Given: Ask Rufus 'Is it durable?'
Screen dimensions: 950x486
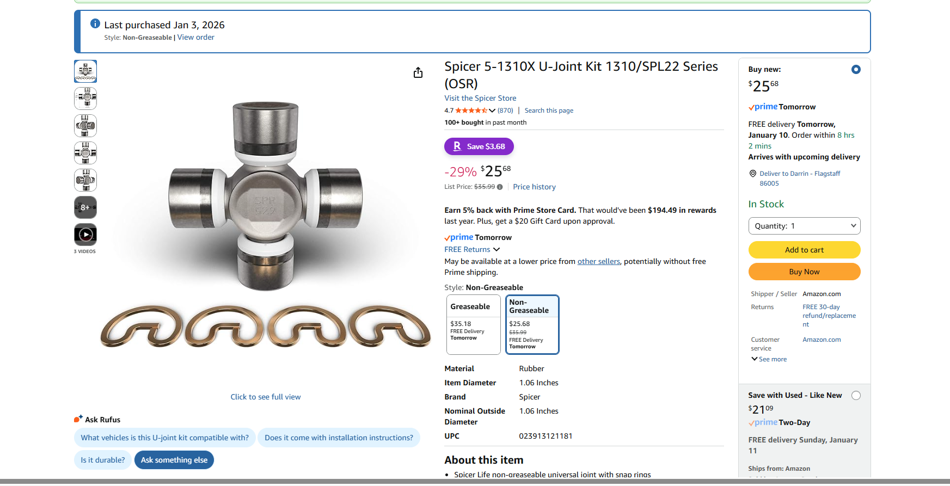Looking at the screenshot, I should click(103, 460).
